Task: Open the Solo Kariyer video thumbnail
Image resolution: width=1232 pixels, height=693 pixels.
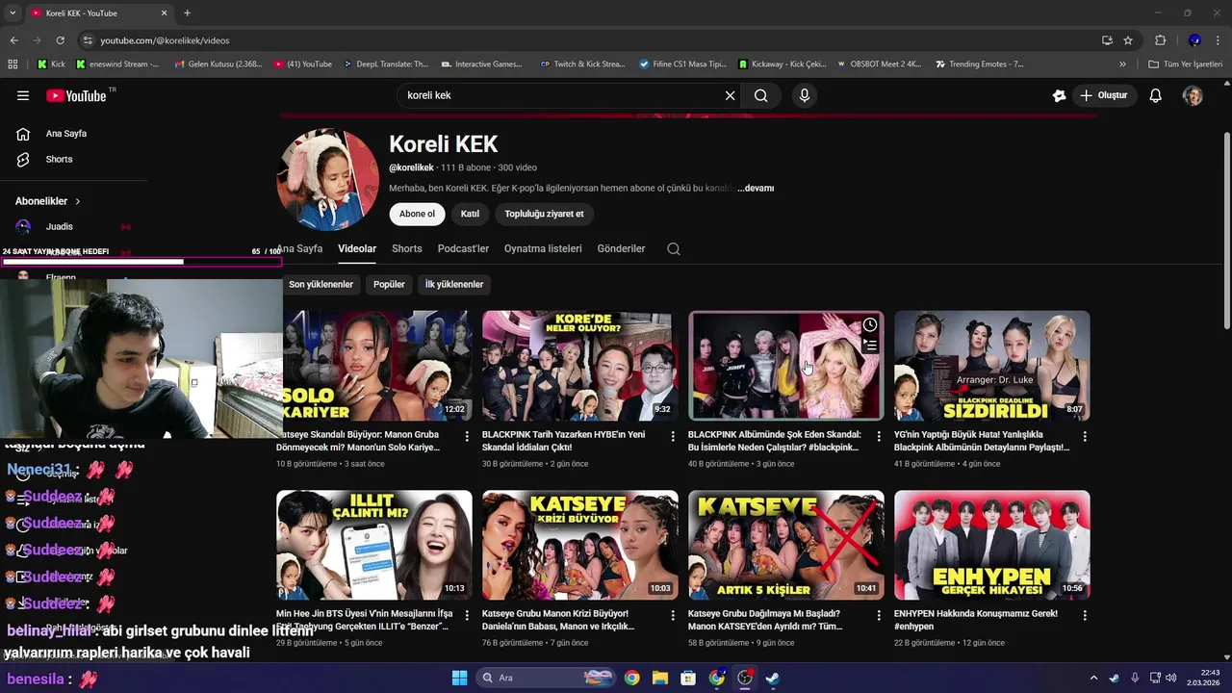Action: [374, 366]
